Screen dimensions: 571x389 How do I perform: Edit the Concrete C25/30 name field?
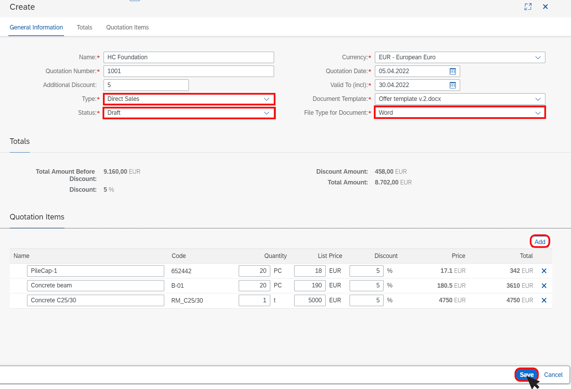[x=96, y=300]
